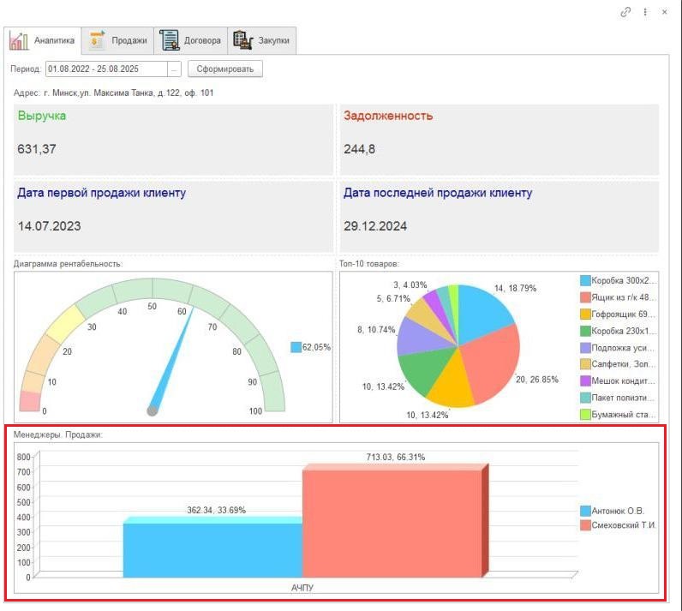
Task: Open the three-dot more options menu
Action: 645,12
